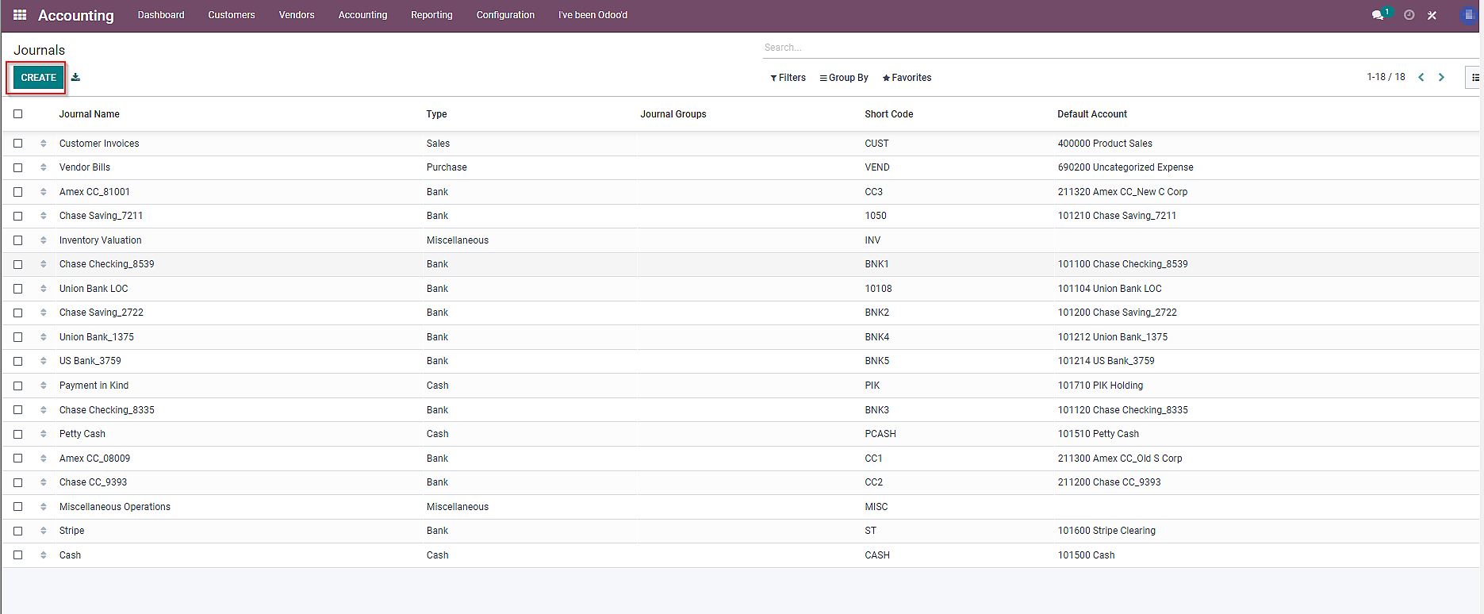This screenshot has width=1484, height=614.
Task: Open the user avatar menu
Action: pos(1469,15)
